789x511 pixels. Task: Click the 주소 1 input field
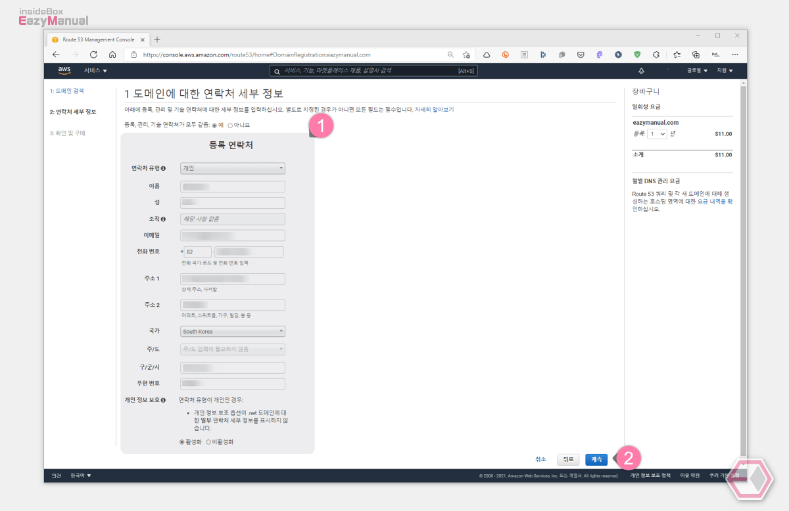[232, 279]
